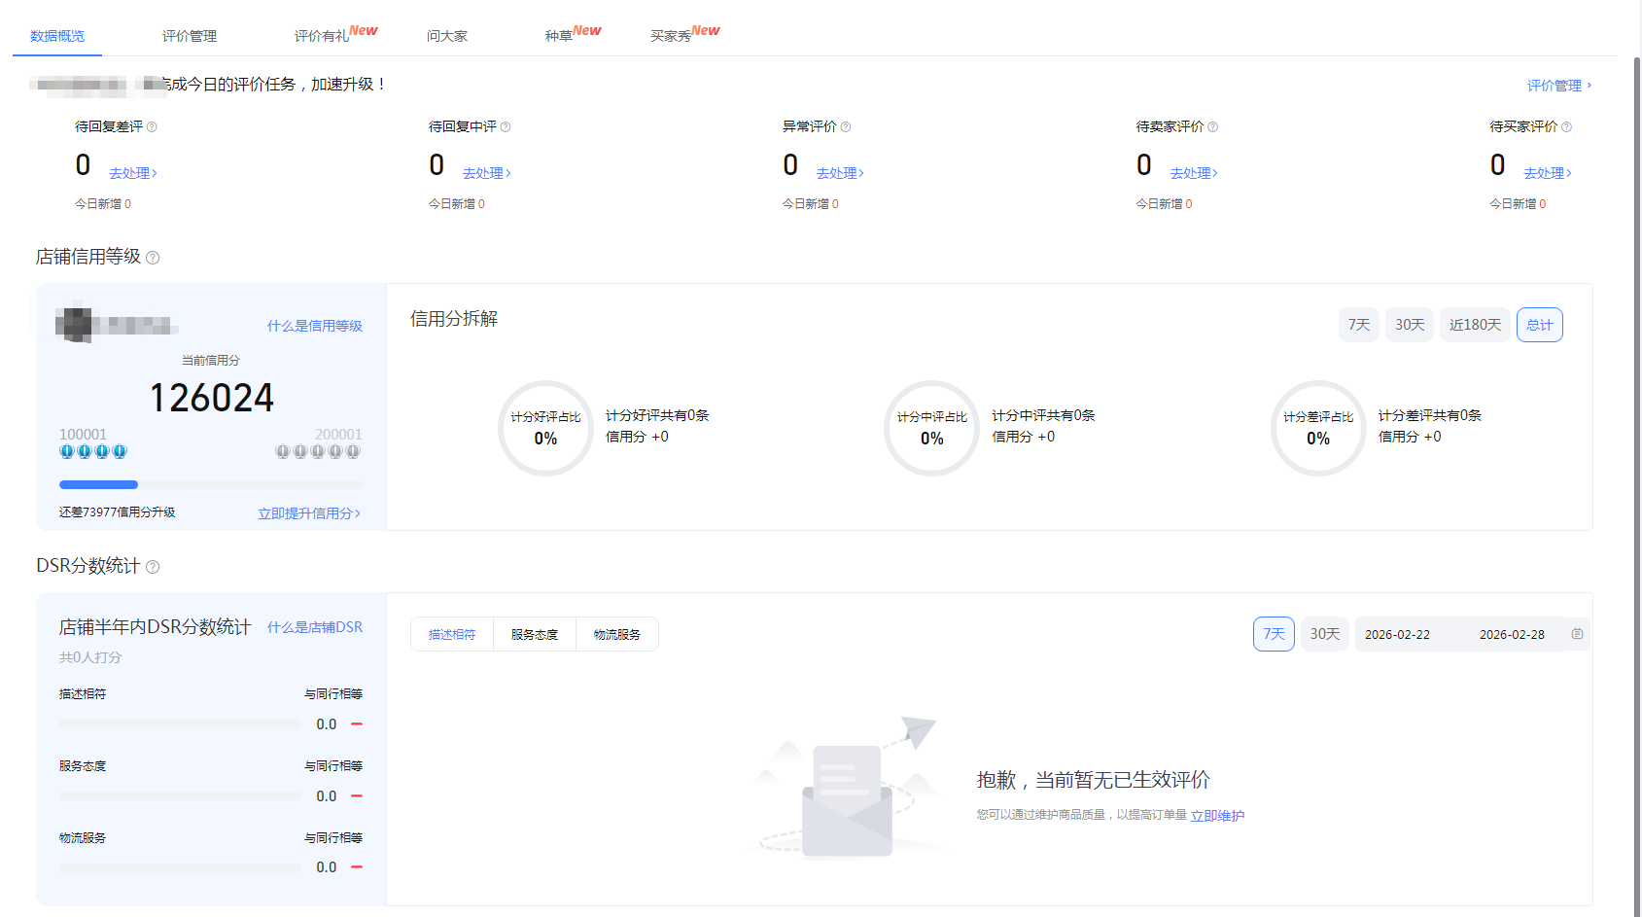Screen dimensions: 1642x917
Task: Click 去处理 under 待回复差评
Action: point(133,173)
